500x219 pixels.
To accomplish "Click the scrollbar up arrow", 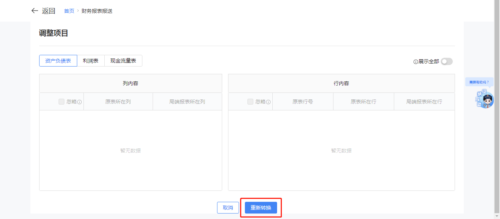I will [497, 2].
